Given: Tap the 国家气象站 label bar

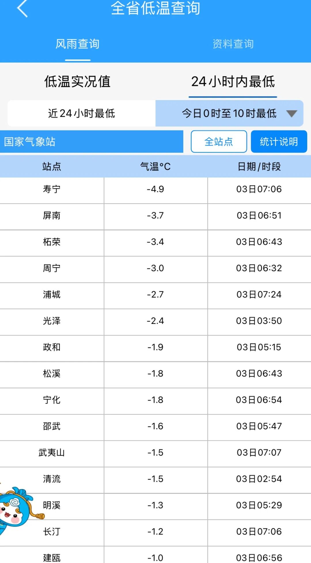Looking at the screenshot, I should pos(92,142).
